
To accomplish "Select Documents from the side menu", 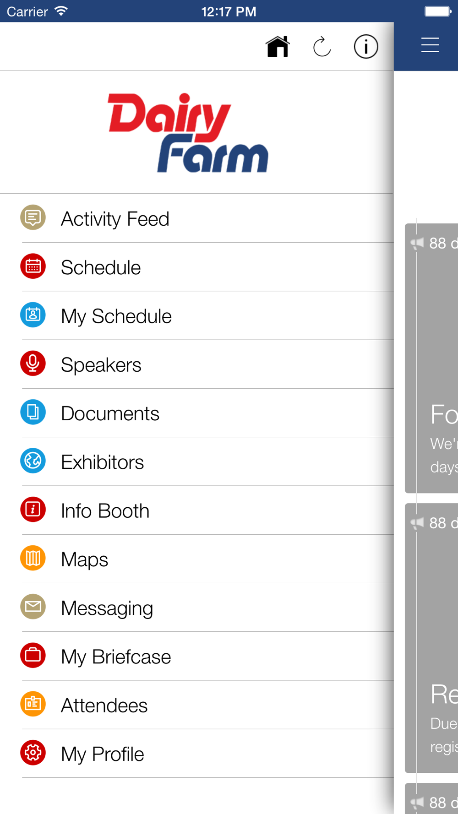I will click(110, 413).
